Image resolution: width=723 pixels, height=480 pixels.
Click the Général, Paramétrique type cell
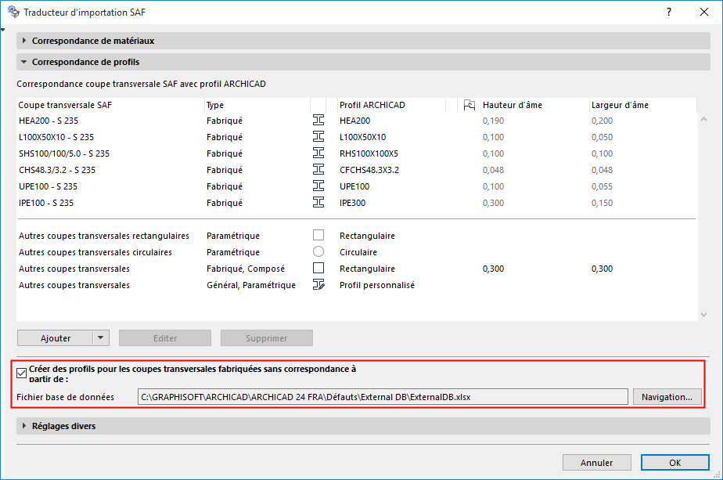click(251, 285)
